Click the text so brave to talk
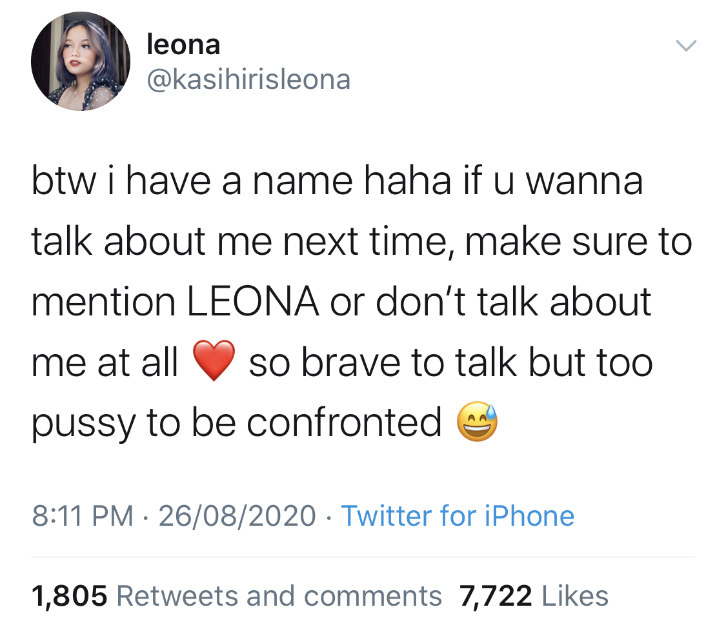The width and height of the screenshot is (726, 627). tap(383, 362)
